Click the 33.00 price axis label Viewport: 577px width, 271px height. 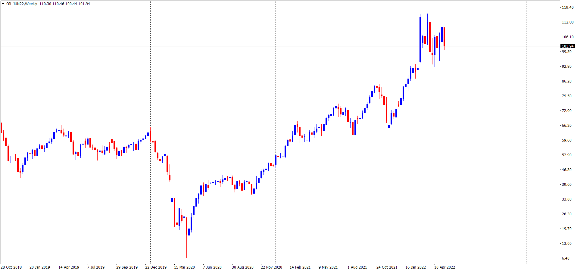[566, 199]
